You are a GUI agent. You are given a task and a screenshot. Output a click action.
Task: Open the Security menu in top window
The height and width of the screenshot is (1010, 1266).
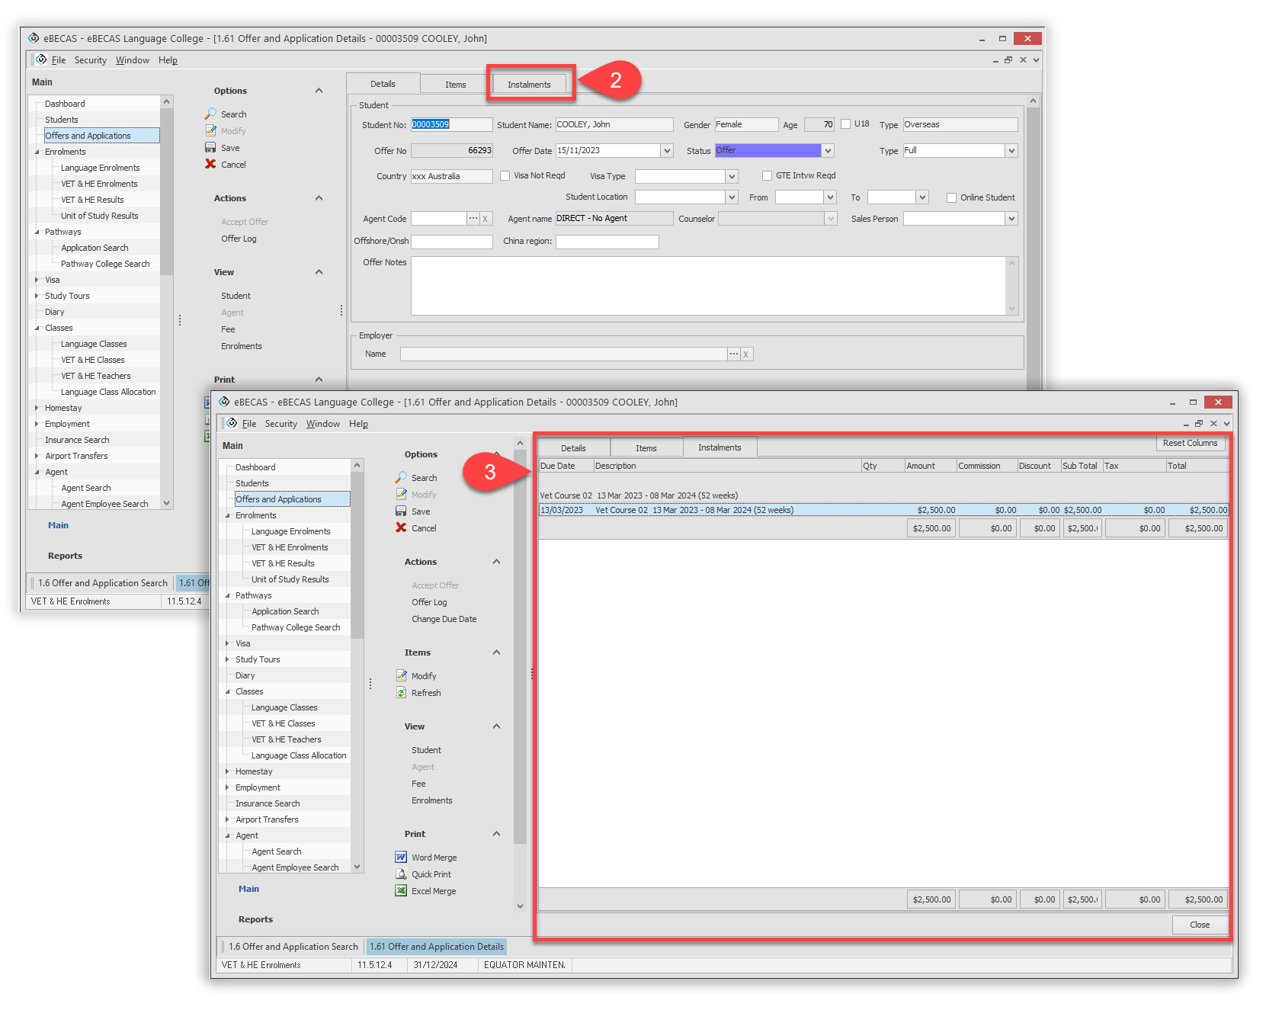90,60
